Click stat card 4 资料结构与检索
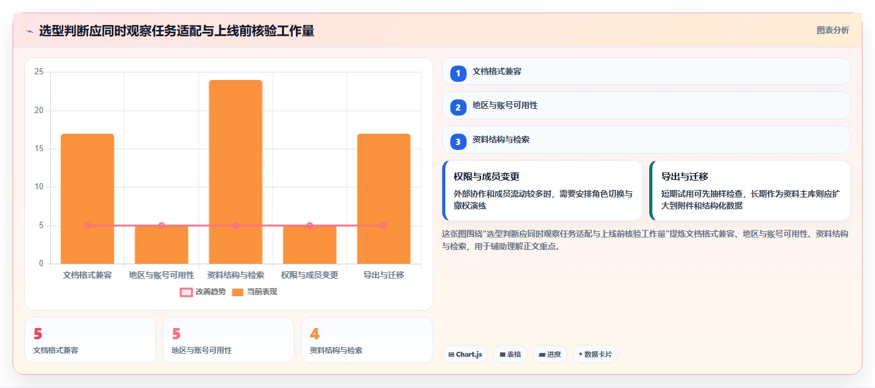875x388 pixels. tap(367, 340)
